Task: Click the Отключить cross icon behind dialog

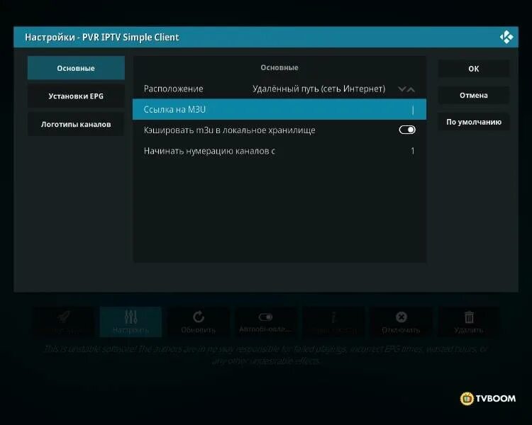Action: click(401, 317)
